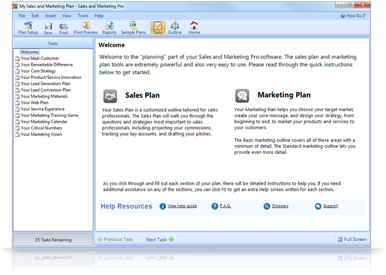Click the Previous Task button
This screenshot has height=275, width=386.
click(x=116, y=240)
